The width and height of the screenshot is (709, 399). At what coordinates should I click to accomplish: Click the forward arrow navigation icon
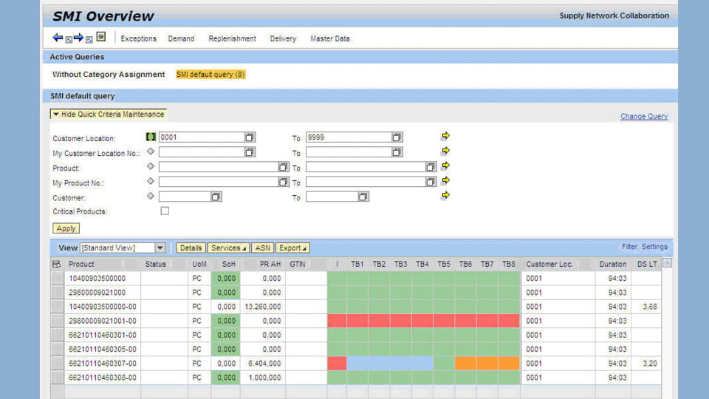78,38
